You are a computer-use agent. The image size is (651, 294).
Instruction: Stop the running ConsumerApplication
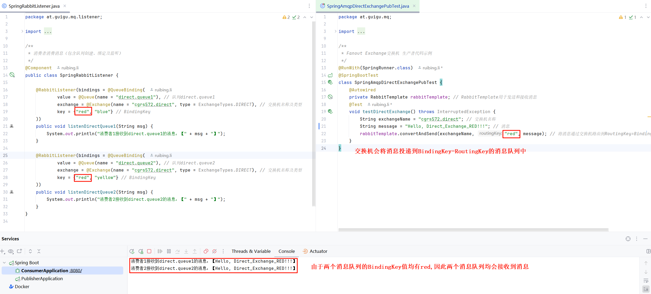pyautogui.click(x=149, y=251)
